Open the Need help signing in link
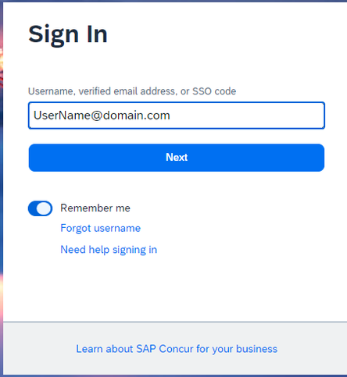This screenshot has width=347, height=377. [109, 250]
